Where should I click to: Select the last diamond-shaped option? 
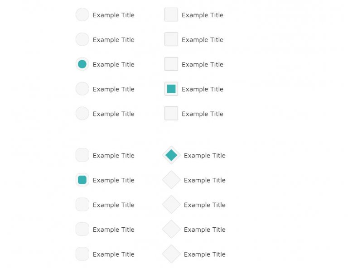[x=171, y=254]
